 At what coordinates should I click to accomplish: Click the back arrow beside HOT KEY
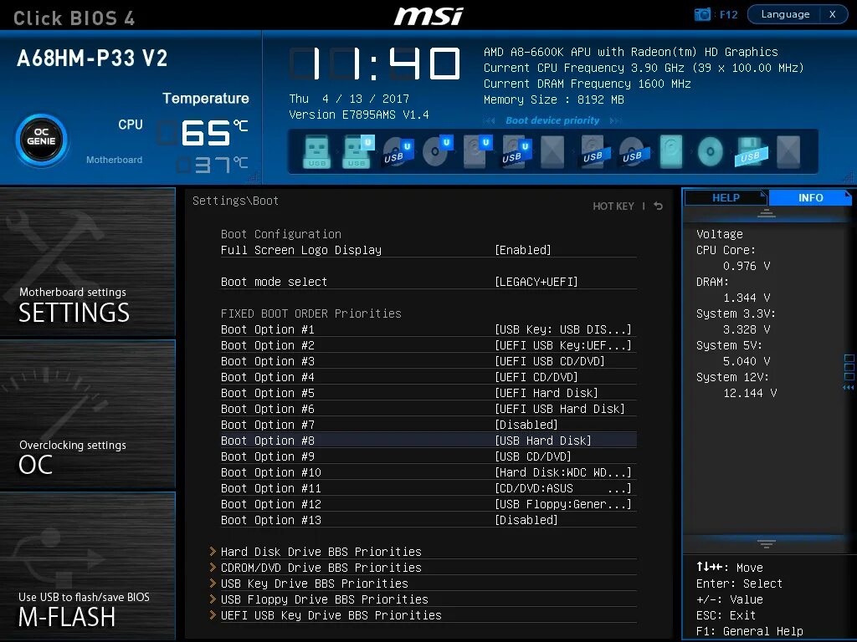click(658, 206)
